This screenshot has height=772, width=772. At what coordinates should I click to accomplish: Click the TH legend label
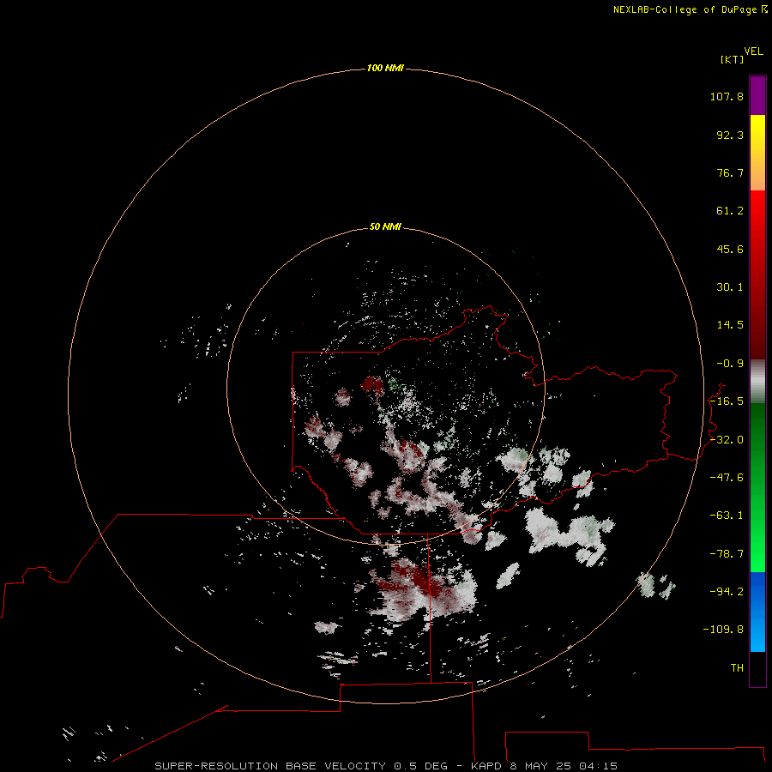tap(737, 668)
